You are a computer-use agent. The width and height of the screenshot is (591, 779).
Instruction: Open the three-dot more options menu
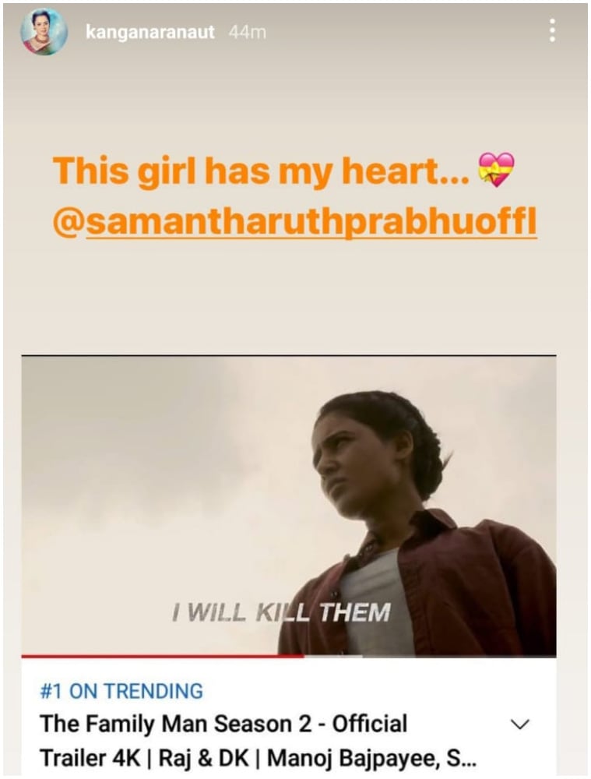pos(552,31)
